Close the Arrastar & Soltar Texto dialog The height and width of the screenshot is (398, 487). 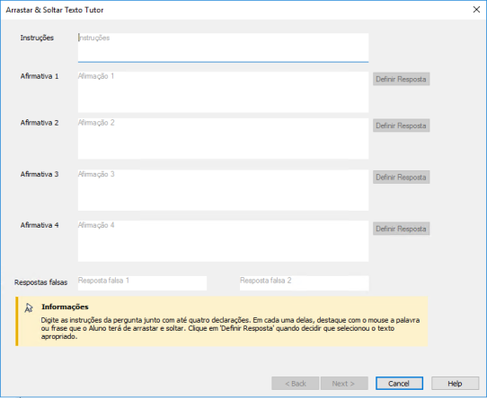(476, 10)
